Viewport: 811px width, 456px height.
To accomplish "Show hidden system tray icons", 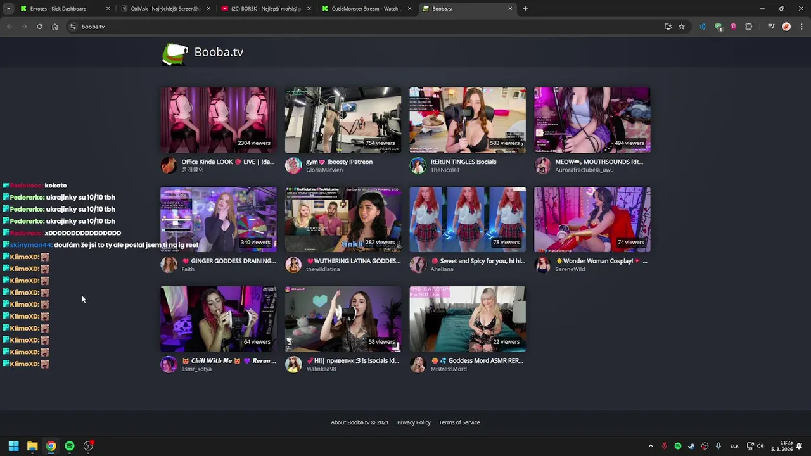I will 651,446.
